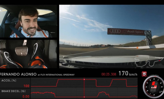
Task: Click the brake pedal in the footwell view
Action: pos(22,51)
